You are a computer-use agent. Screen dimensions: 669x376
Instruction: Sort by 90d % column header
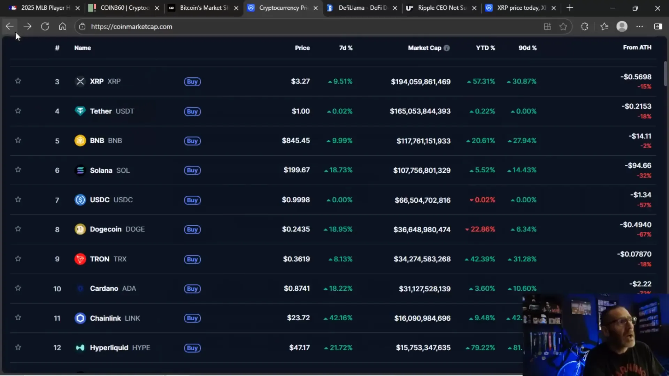coord(528,48)
